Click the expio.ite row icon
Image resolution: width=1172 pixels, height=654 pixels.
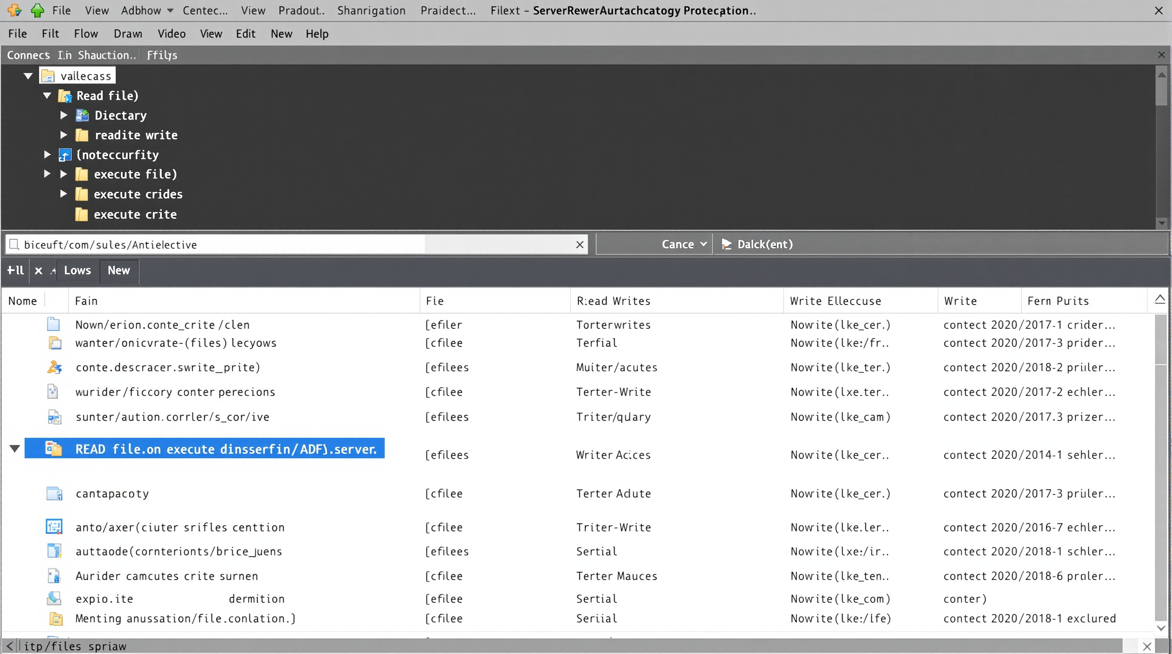point(54,598)
